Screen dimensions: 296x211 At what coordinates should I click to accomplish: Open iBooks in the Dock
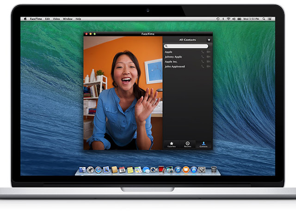[x=186, y=170]
